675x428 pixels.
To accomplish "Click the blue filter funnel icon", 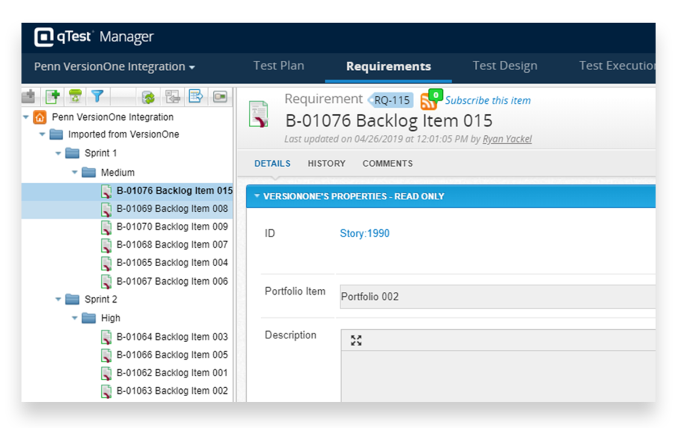I will pos(98,96).
